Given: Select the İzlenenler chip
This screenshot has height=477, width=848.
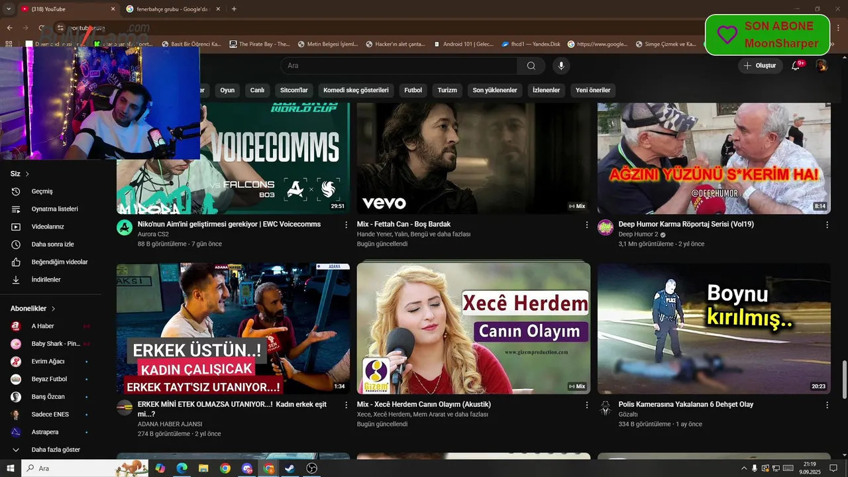Looking at the screenshot, I should tap(547, 90).
